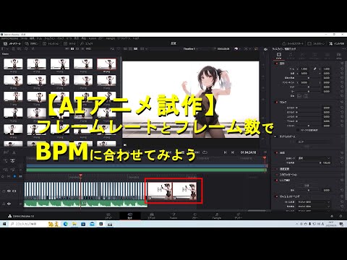Click the Quick Export button
The width and height of the screenshot is (347, 260).
coord(293,43)
